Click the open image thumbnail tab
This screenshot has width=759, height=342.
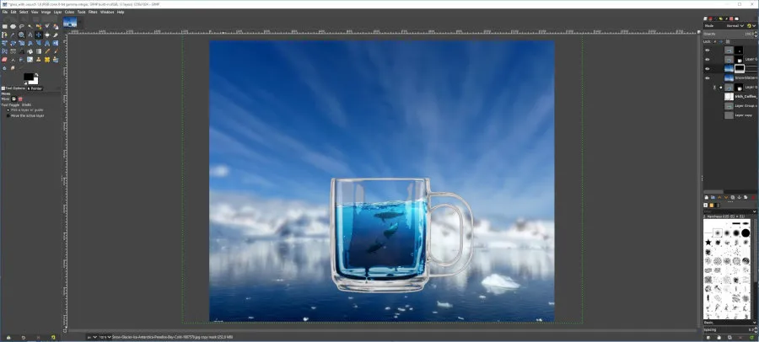[x=70, y=22]
